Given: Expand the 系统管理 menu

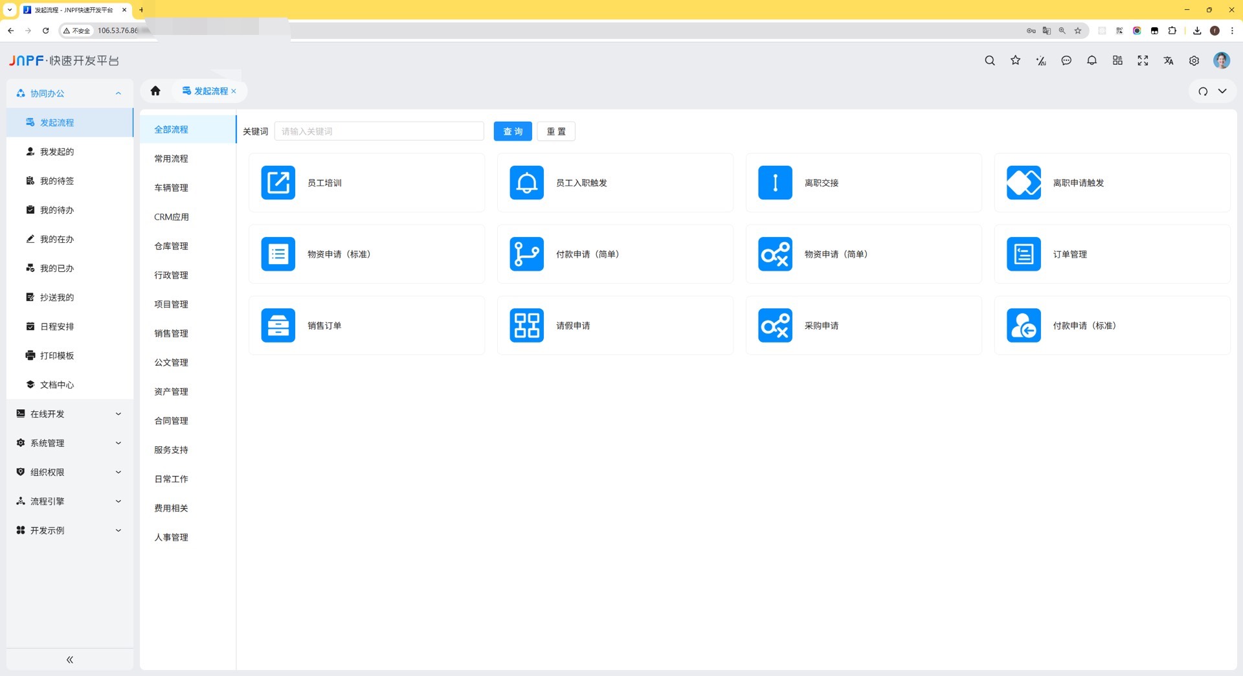Looking at the screenshot, I should 69,443.
